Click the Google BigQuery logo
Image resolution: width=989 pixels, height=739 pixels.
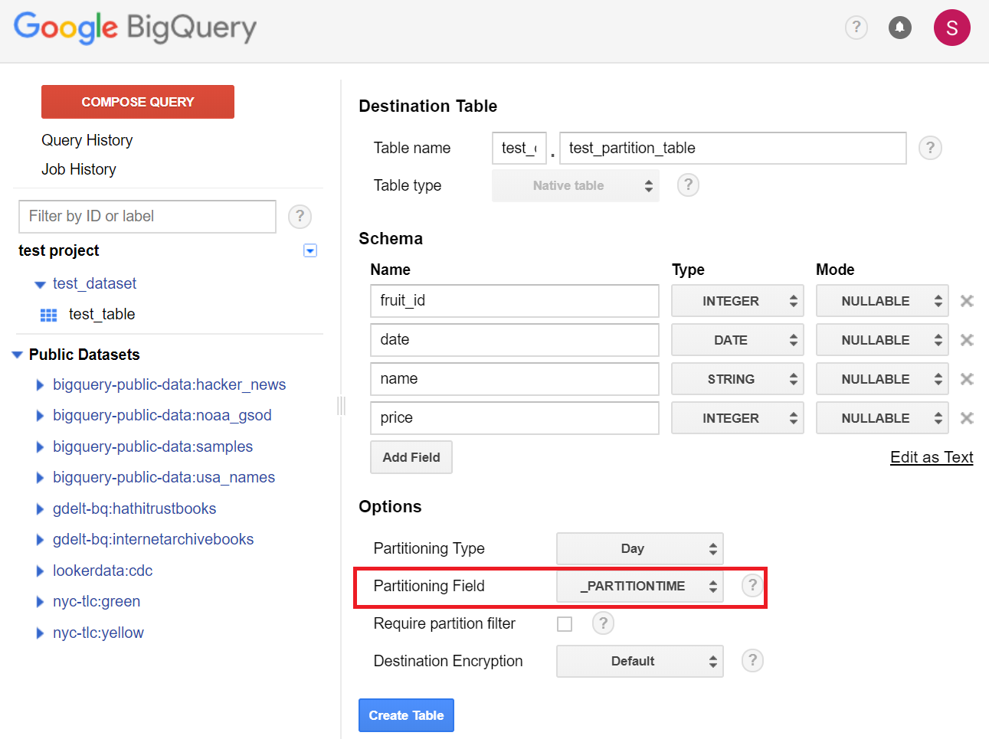[x=136, y=28]
